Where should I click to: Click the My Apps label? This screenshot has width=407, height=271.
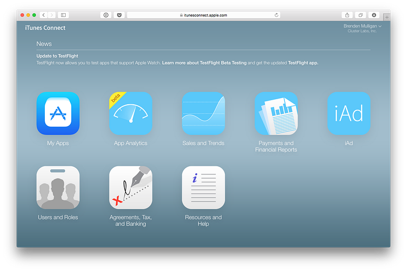[x=58, y=143]
